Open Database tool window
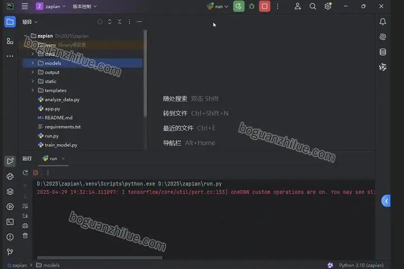 coord(383,52)
